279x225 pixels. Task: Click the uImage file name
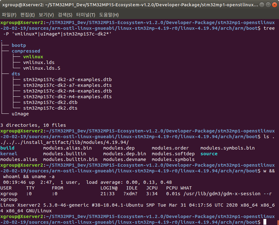pos(20,114)
